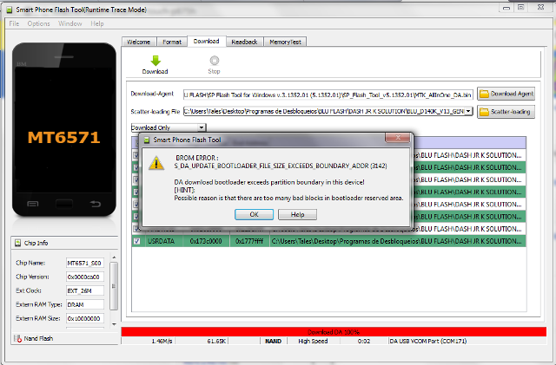Click the 0x1777ffff end address cell

click(x=249, y=241)
